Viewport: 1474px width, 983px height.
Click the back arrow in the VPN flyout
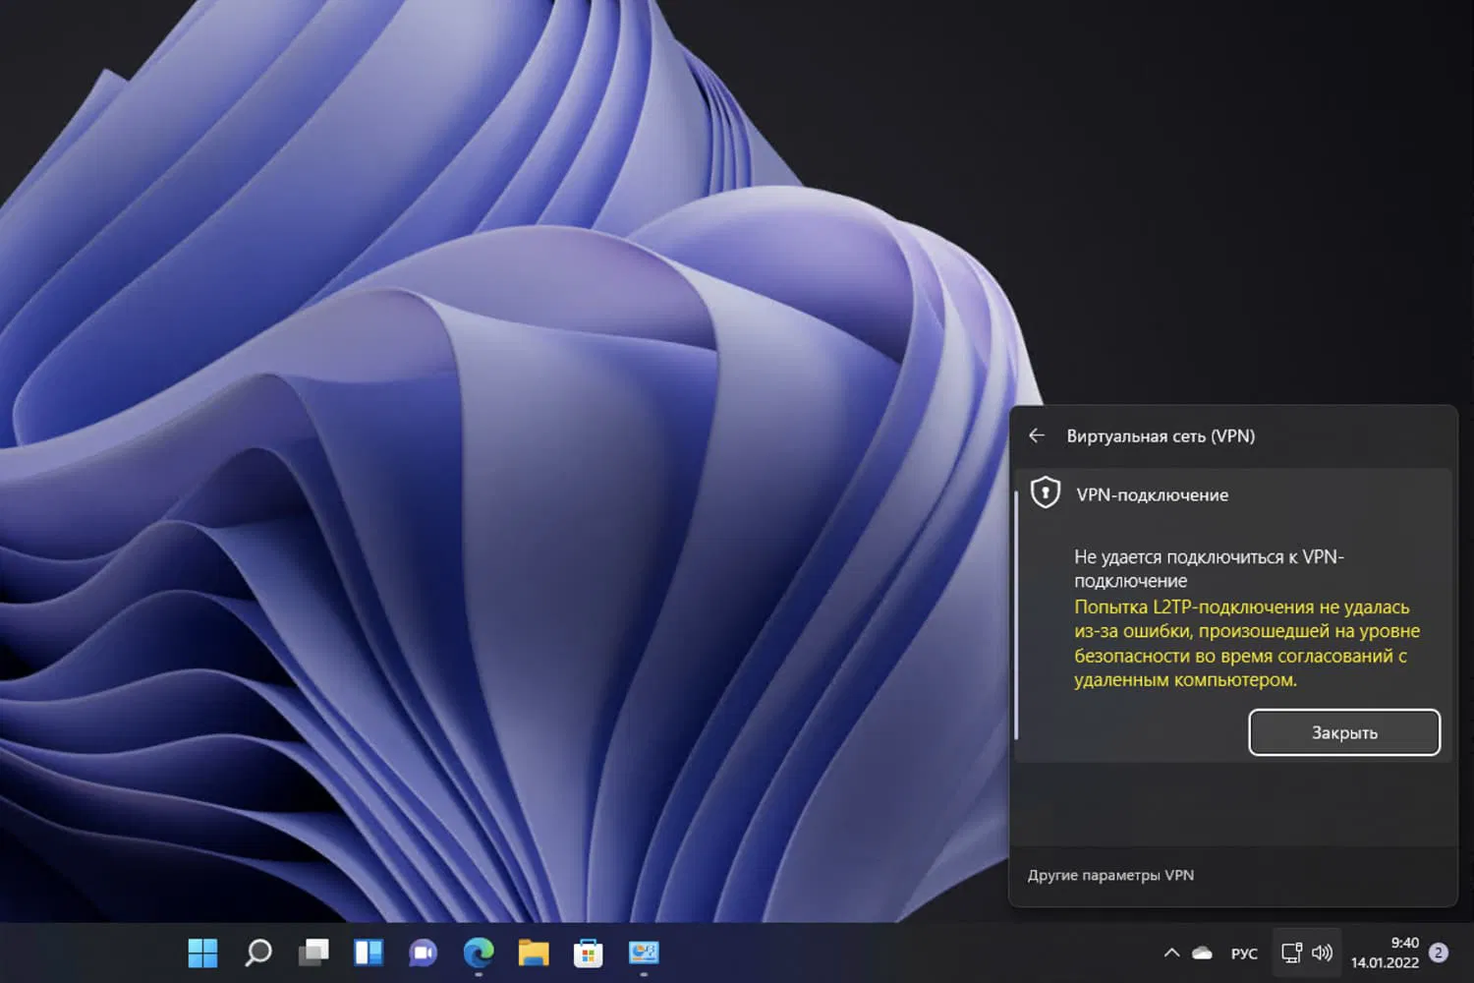pos(1037,435)
